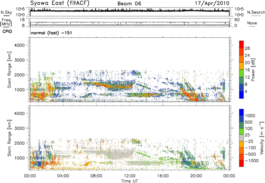
Task: Click the "24" tick on Power colorbar
Action: click(x=247, y=55)
